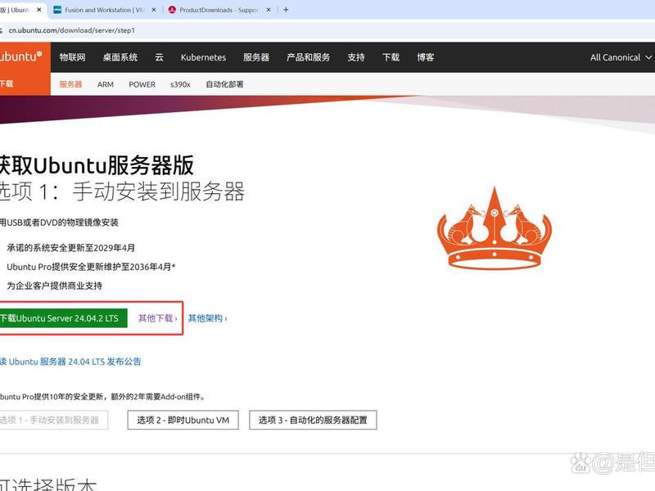Close the Ubuntu browser tab

point(39,10)
